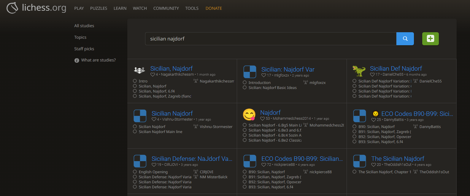Open the ECO Codes B90-B99 study by DannyBattis
The height and width of the screenshot is (196, 470).
pyautogui.click(x=417, y=114)
